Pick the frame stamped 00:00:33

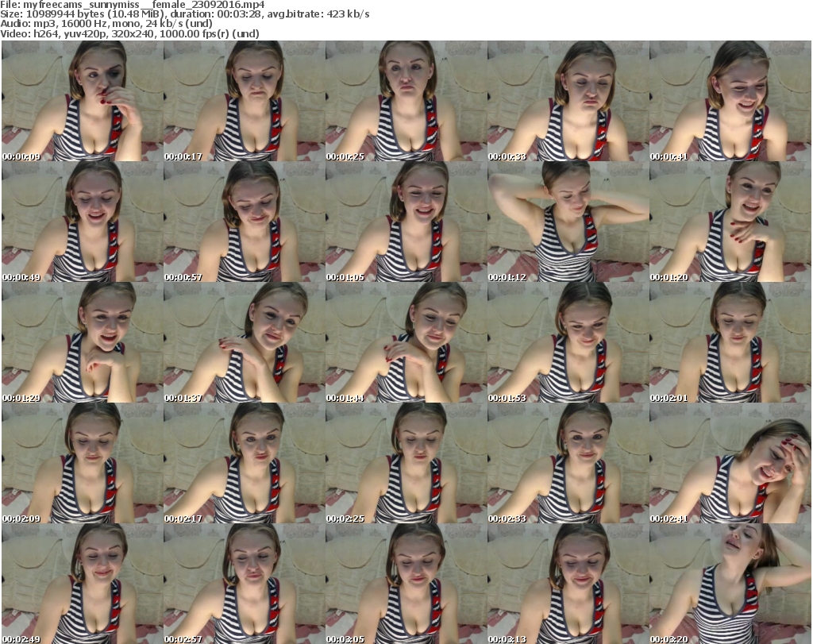568,101
